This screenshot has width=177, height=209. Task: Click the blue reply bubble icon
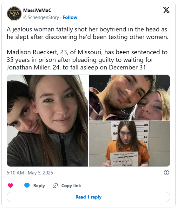click(27, 186)
